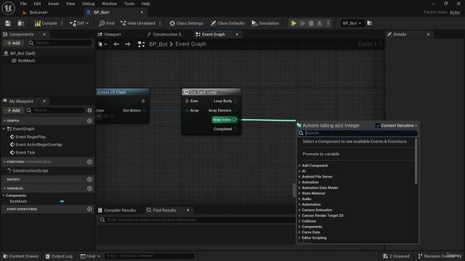Open My Blueprint settings gear
This screenshot has height=261, width=465.
click(89, 110)
